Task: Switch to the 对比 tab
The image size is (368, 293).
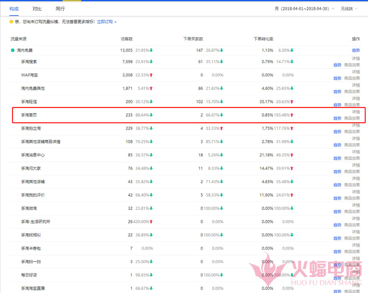Action: 37,8
